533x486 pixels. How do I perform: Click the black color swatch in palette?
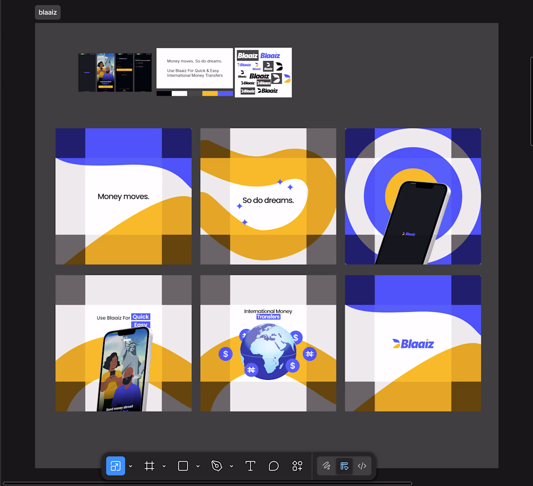pos(164,94)
